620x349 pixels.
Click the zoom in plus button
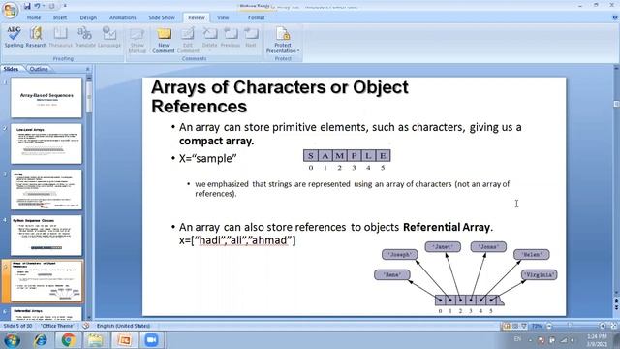pos(602,326)
